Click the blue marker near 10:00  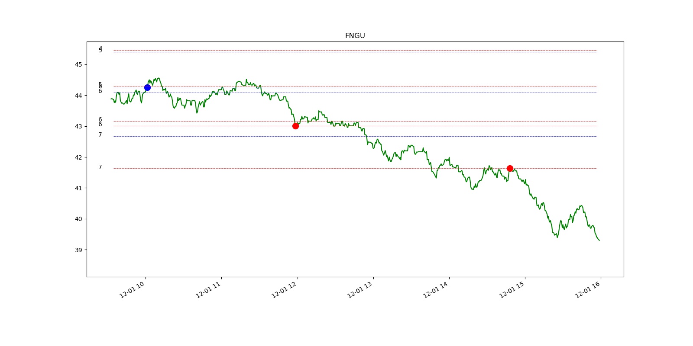147,87
